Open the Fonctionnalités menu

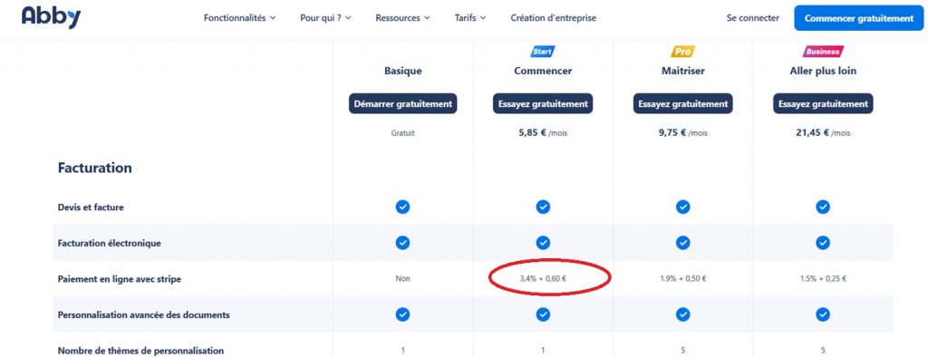239,18
